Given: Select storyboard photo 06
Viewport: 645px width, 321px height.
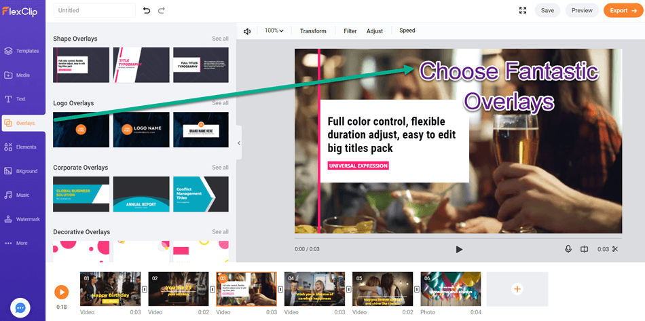Looking at the screenshot, I should point(450,289).
